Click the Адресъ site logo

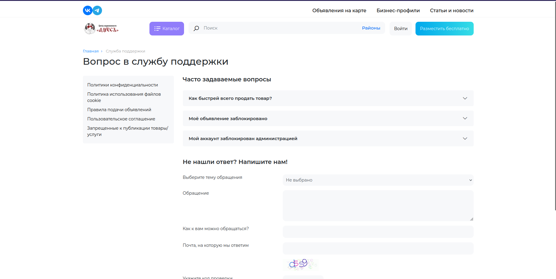click(101, 29)
